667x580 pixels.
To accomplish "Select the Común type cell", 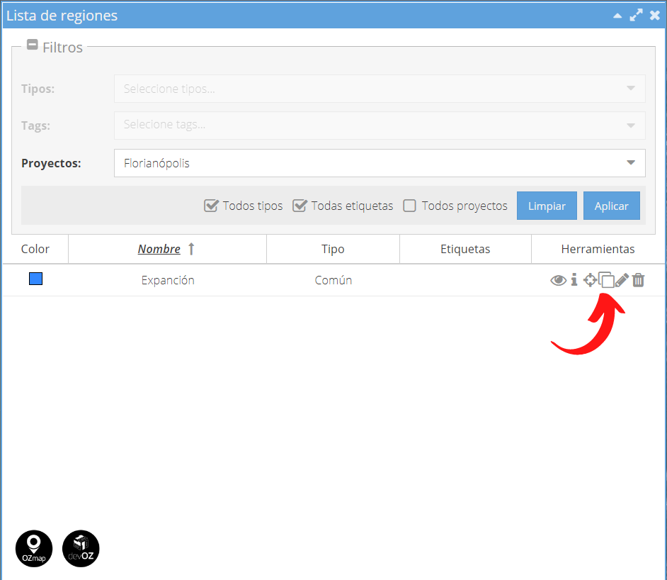I will [x=333, y=280].
